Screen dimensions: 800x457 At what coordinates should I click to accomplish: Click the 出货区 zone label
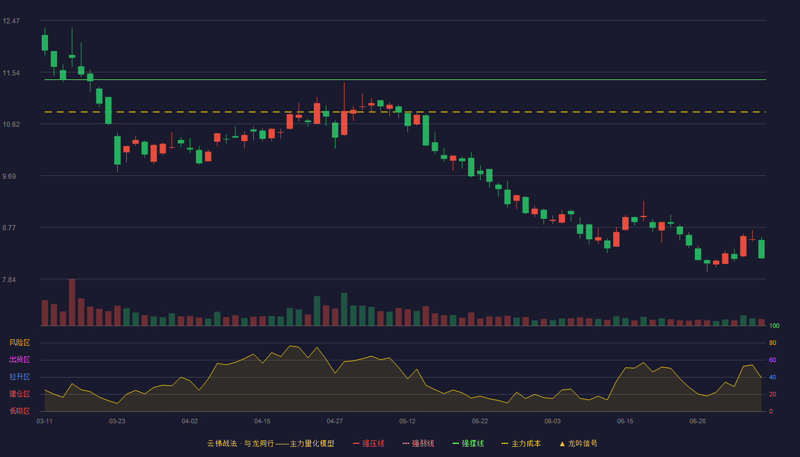(19, 360)
